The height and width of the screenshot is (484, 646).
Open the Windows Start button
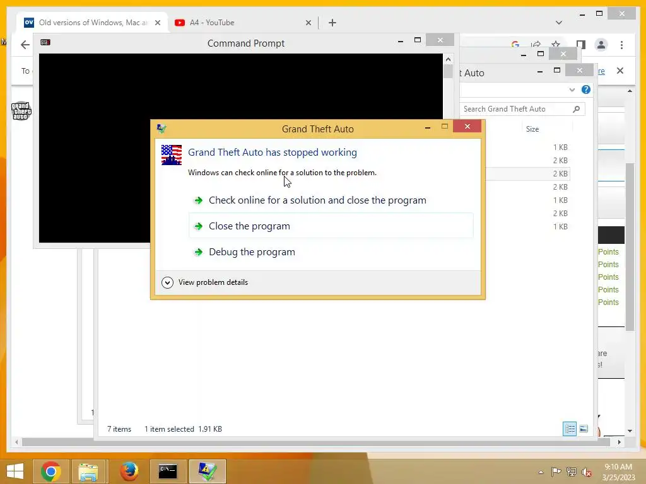point(15,471)
